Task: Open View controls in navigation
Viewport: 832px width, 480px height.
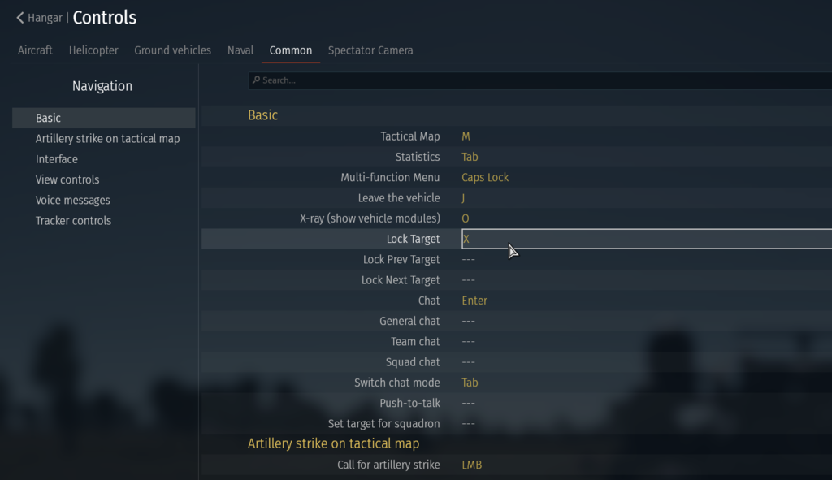Action: coord(67,179)
